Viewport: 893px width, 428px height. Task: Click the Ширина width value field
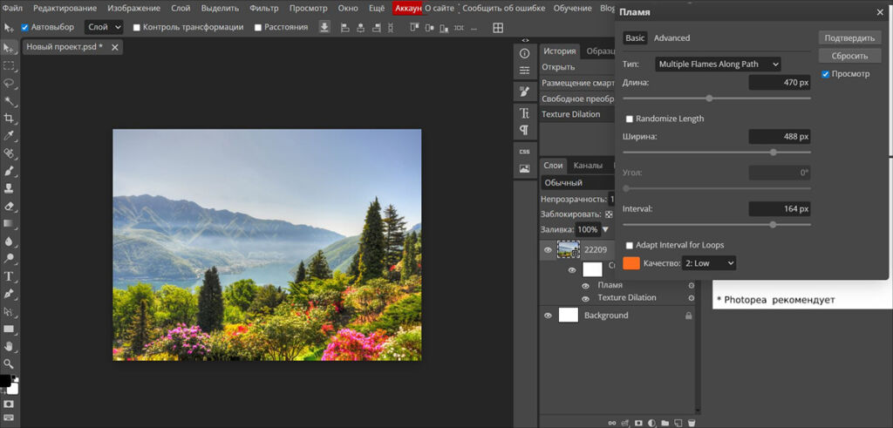pyautogui.click(x=779, y=137)
